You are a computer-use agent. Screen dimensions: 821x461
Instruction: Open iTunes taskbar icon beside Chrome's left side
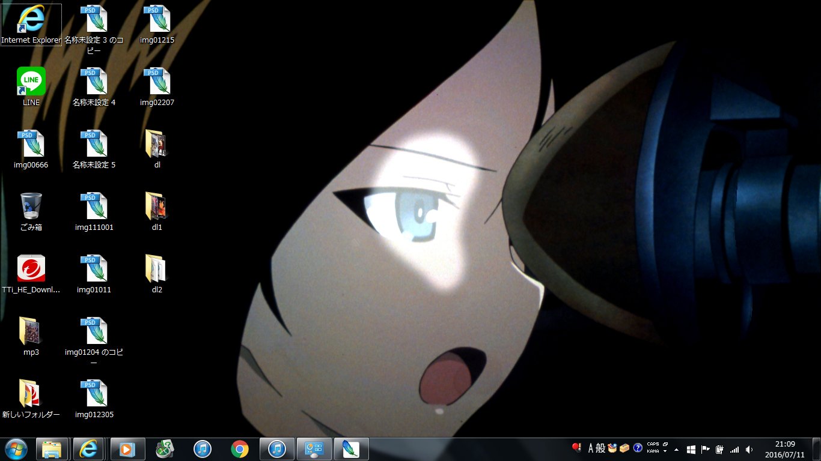202,449
